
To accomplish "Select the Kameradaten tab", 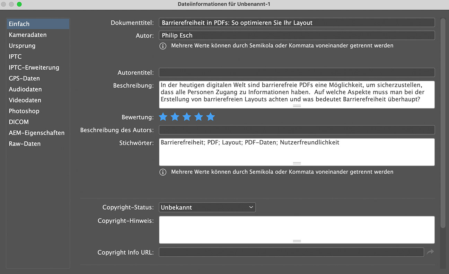I will 28,35.
